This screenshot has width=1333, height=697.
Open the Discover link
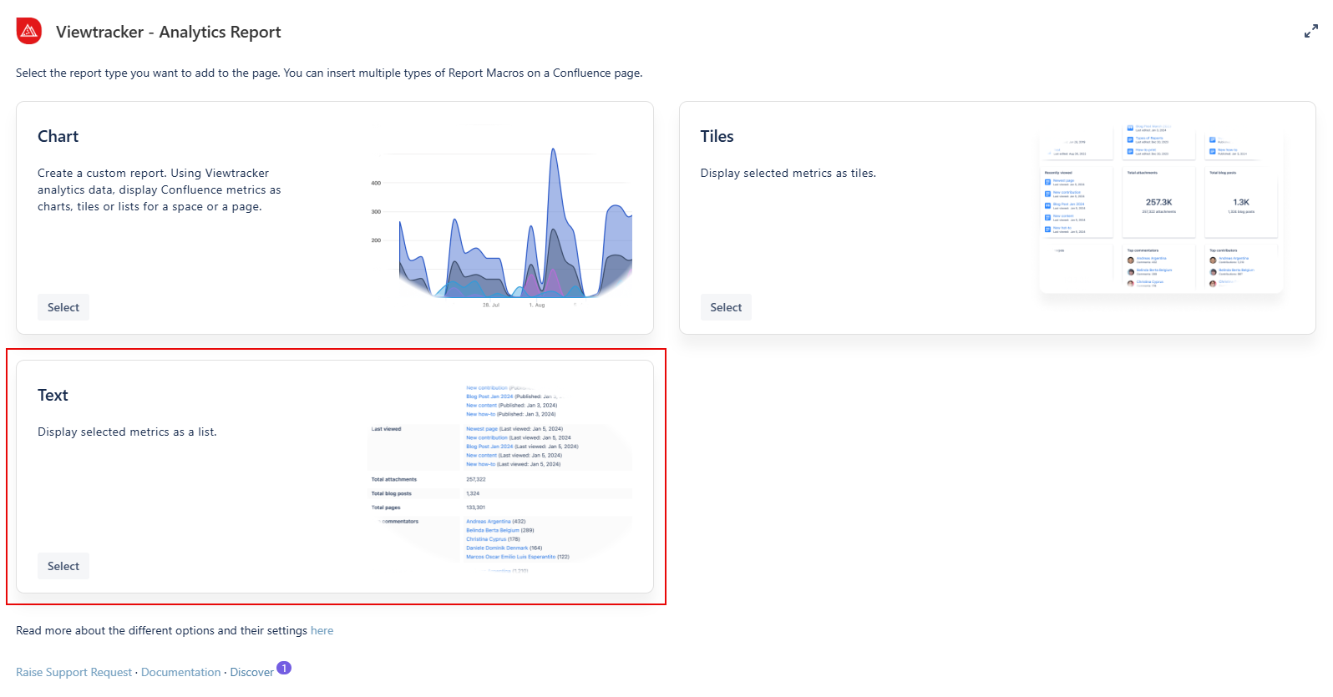click(251, 672)
